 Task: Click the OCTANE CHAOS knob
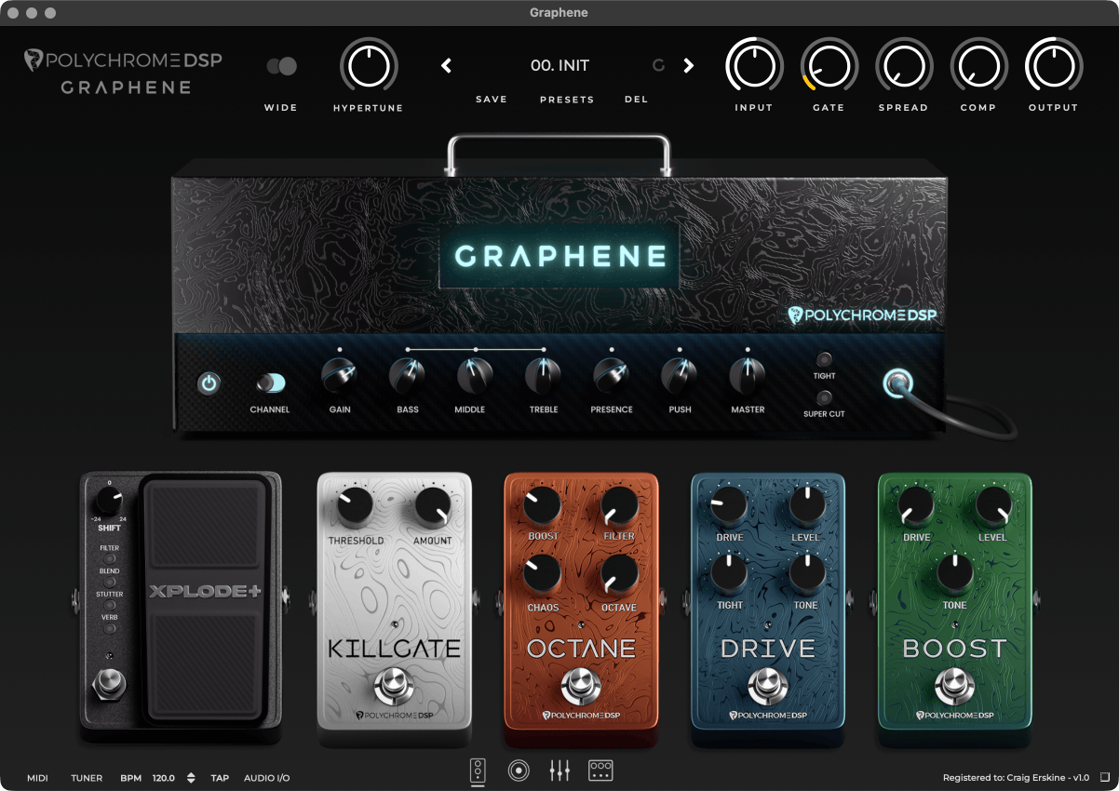(543, 574)
